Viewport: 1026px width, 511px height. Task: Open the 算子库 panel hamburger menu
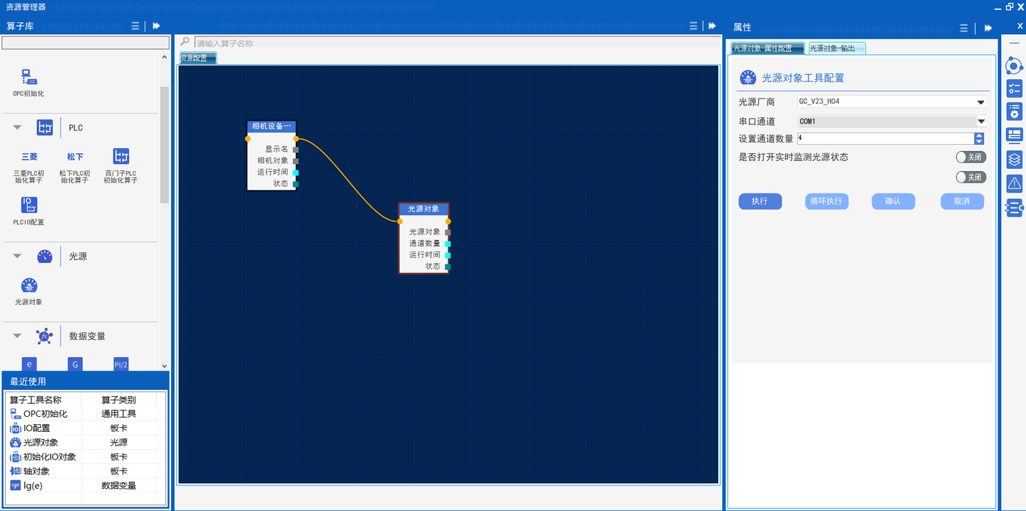[x=135, y=26]
